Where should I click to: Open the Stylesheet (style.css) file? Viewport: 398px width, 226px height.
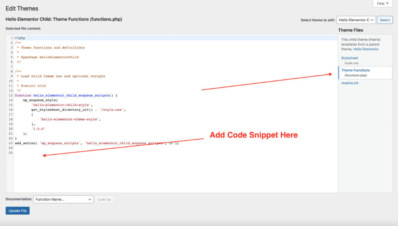coord(349,58)
